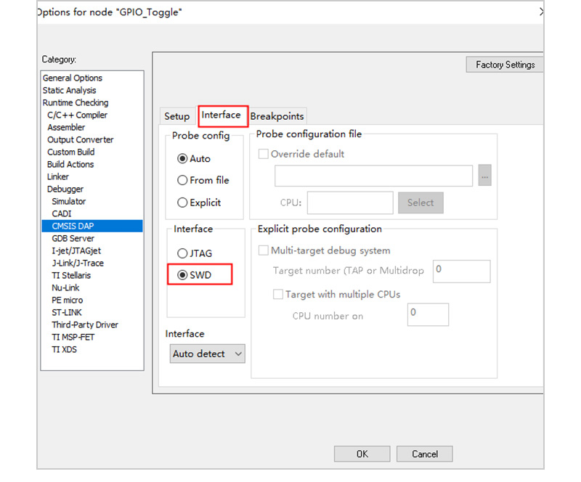This screenshot has height=482, width=581.
Task: Select the SWD interface radio button
Action: pyautogui.click(x=182, y=275)
